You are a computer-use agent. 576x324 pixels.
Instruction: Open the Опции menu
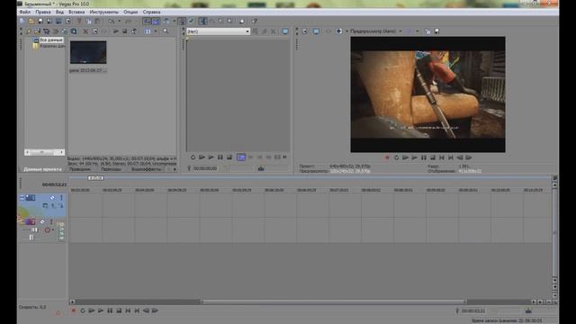click(130, 12)
